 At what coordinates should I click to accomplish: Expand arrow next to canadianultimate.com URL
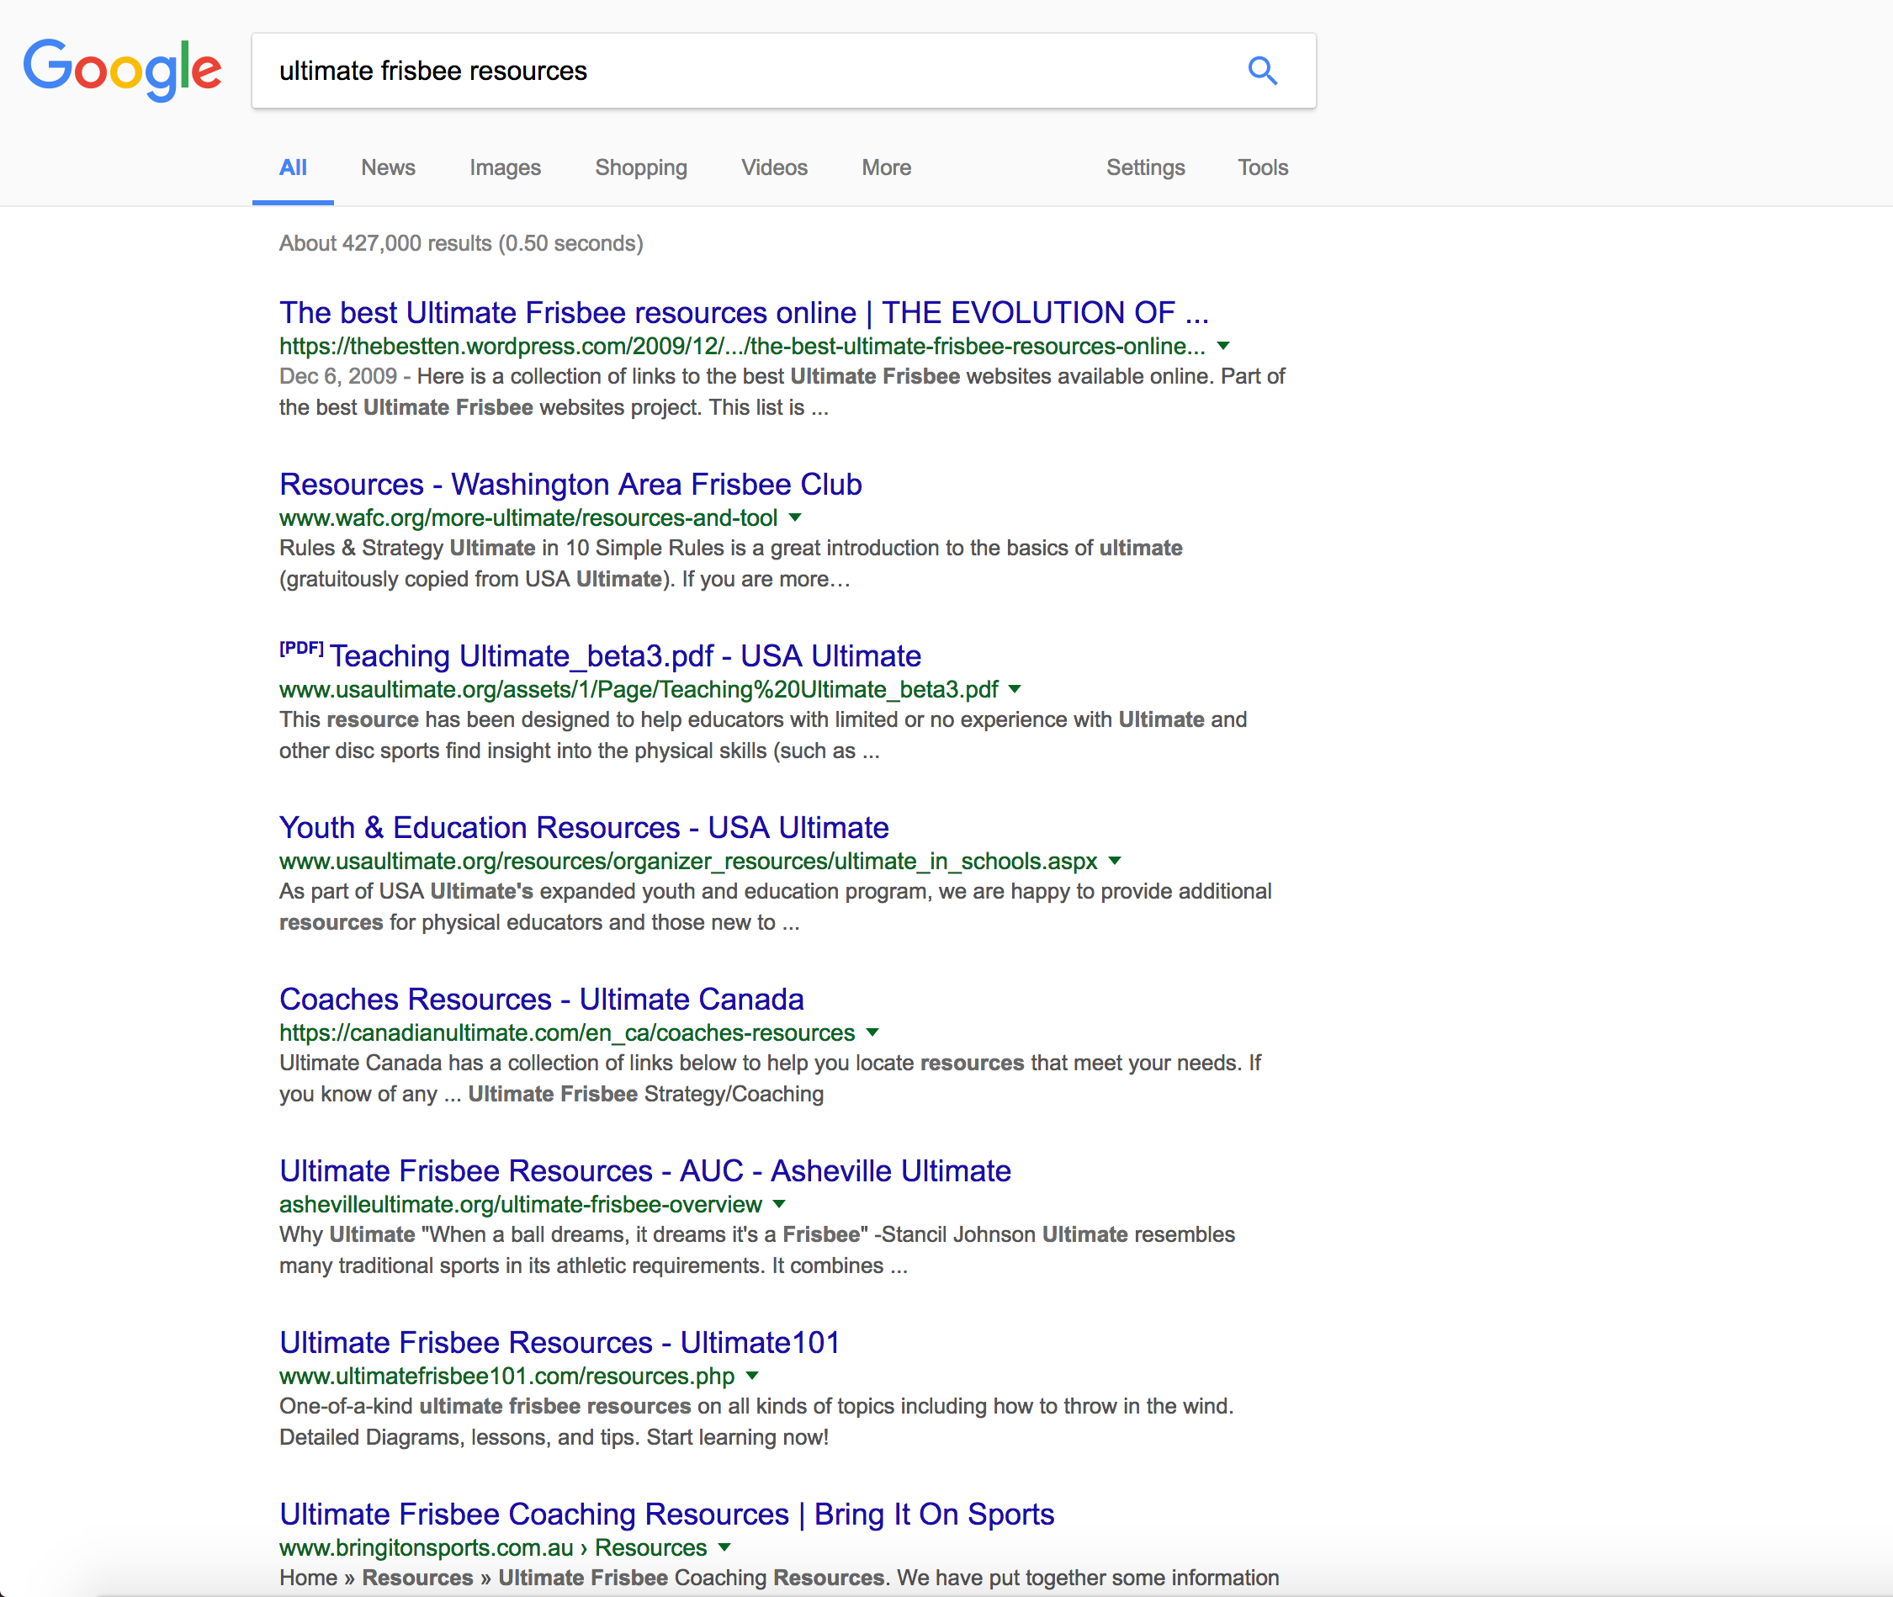tap(872, 1032)
